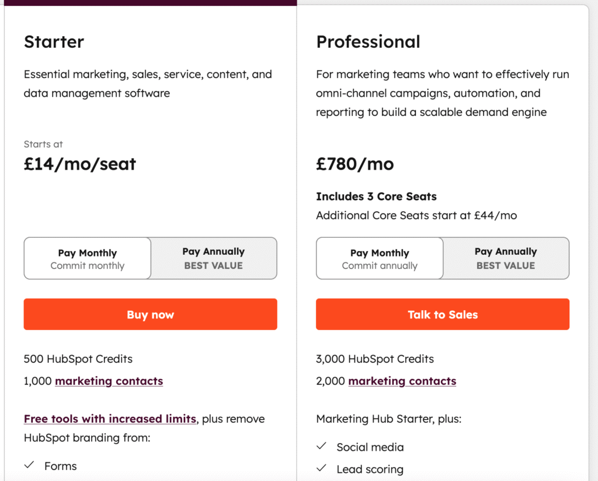598x481 pixels.
Task: Open the marketing contacts link under Professional
Action: (402, 381)
